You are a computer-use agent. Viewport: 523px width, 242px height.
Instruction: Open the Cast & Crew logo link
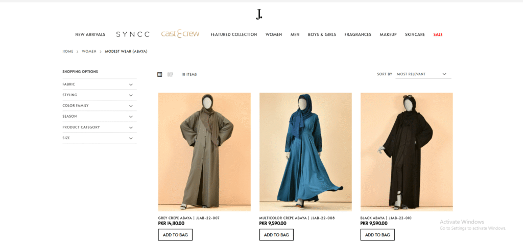(x=180, y=33)
